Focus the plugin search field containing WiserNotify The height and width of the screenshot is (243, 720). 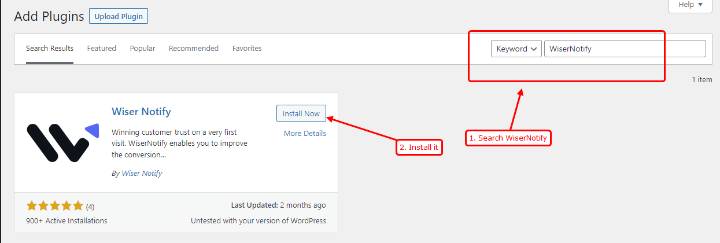click(625, 49)
